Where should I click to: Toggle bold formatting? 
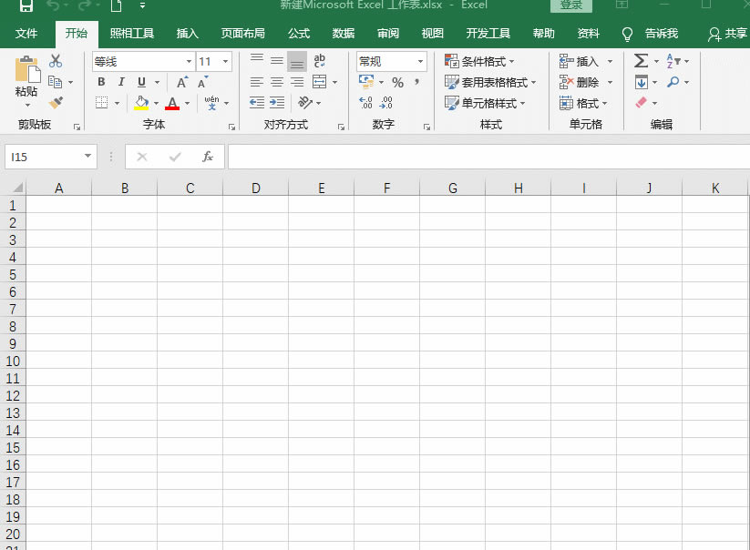101,82
